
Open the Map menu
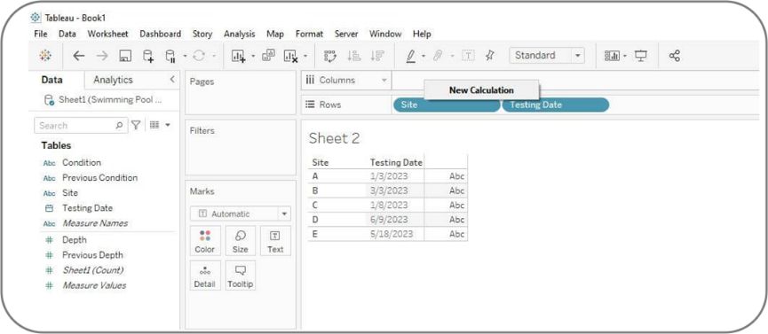coord(275,34)
